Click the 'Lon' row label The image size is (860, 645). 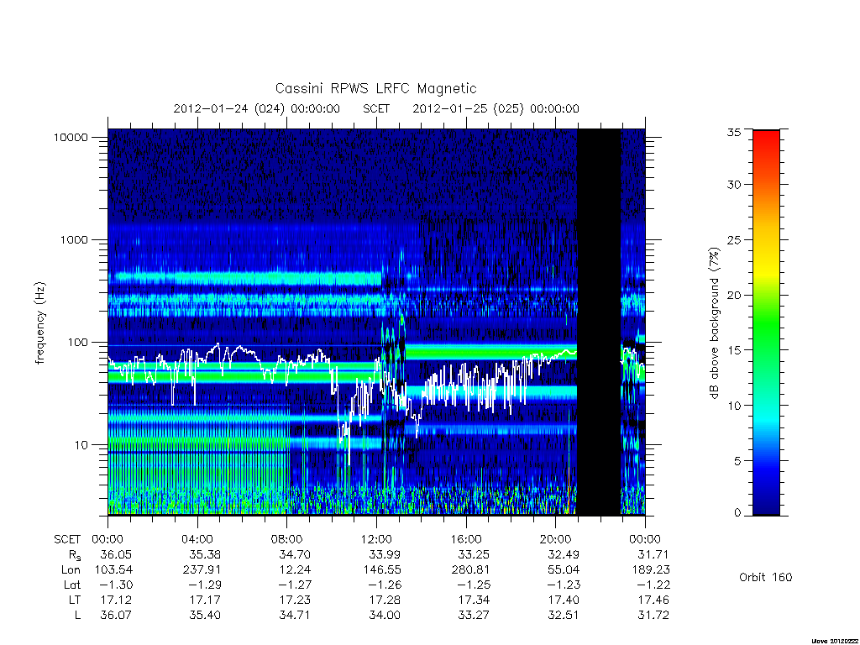71,570
